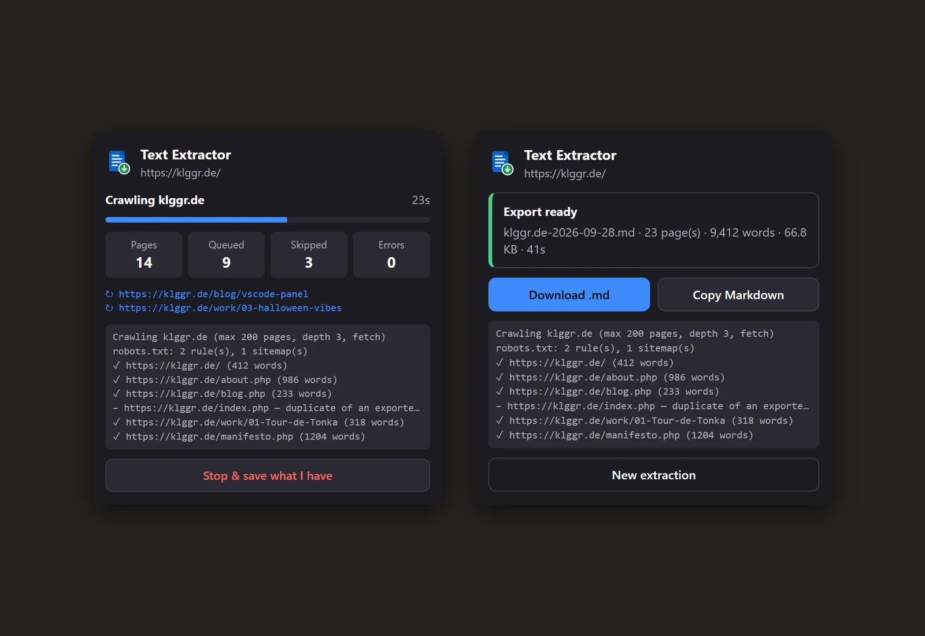Click the crawling progress bar
Image resolution: width=925 pixels, height=636 pixels.
[x=268, y=220]
